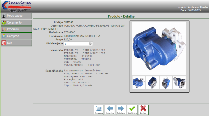Click the conversion line FERROL 70 - 70D14/70E14P37
This screenshot has width=209, height=116.
(x=84, y=50)
